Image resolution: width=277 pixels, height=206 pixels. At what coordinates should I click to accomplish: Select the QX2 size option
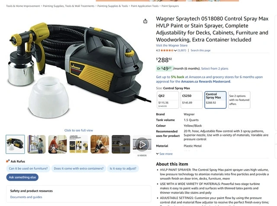click(x=168, y=100)
